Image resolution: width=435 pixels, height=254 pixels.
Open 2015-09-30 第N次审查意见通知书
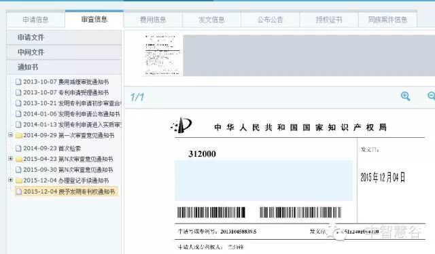point(68,170)
